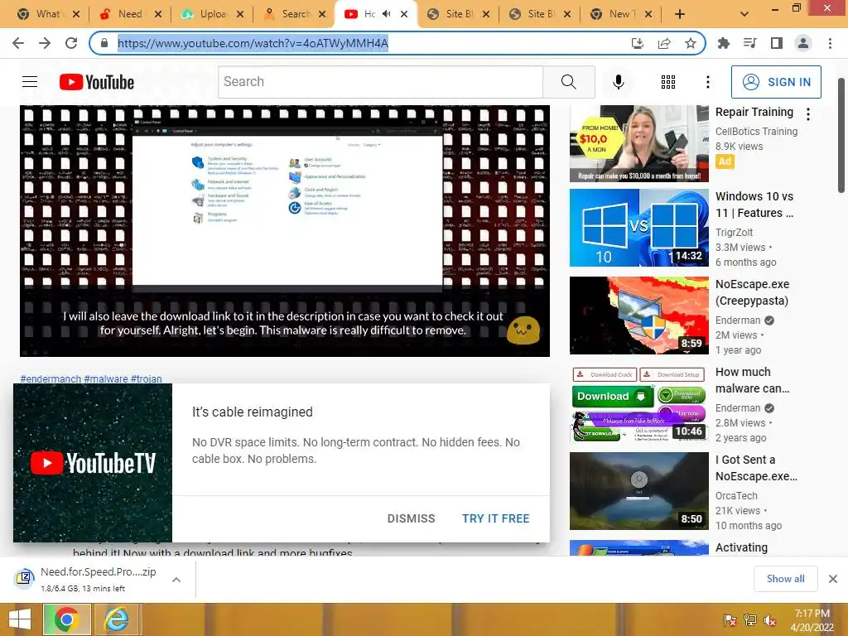Image resolution: width=848 pixels, height=636 pixels.
Task: Open the Chrome profile avatar
Action: [x=803, y=43]
